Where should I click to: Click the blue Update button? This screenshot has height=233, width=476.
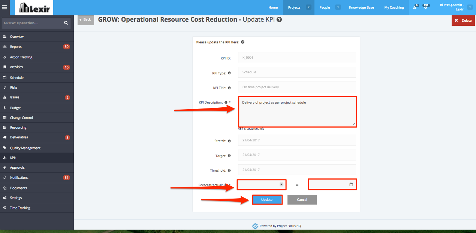(x=267, y=200)
